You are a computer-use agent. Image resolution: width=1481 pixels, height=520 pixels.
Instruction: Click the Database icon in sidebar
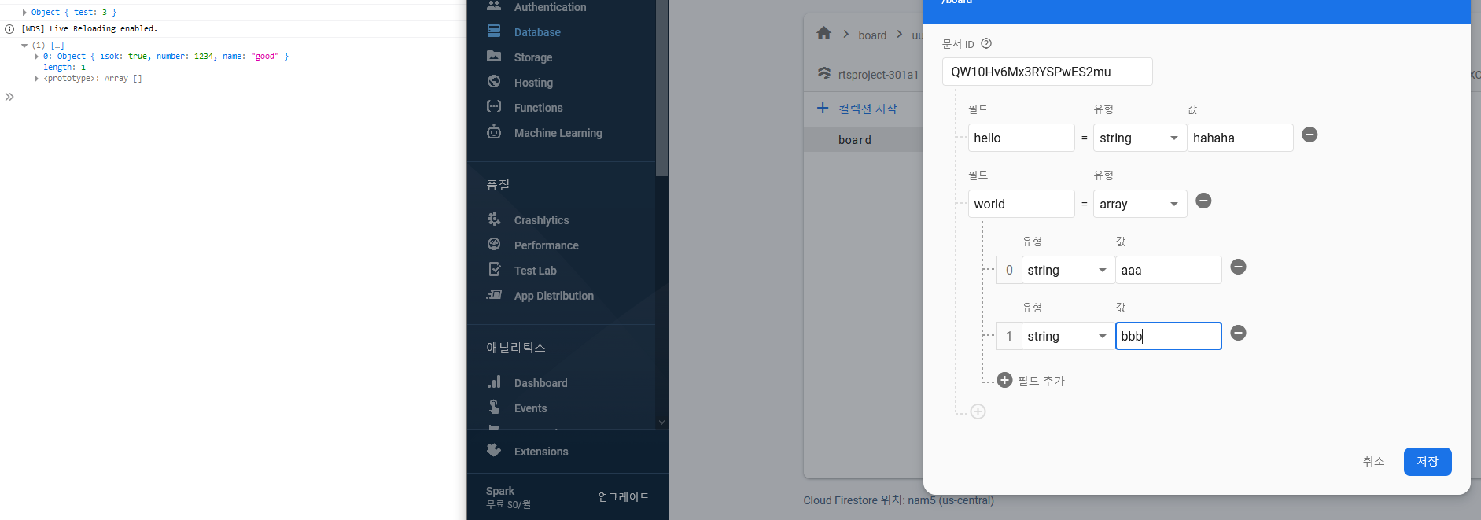pyautogui.click(x=494, y=31)
